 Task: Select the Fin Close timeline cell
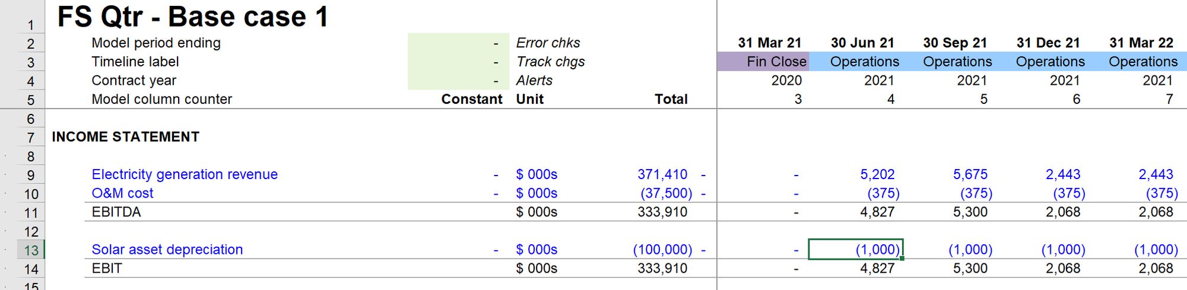click(x=763, y=62)
